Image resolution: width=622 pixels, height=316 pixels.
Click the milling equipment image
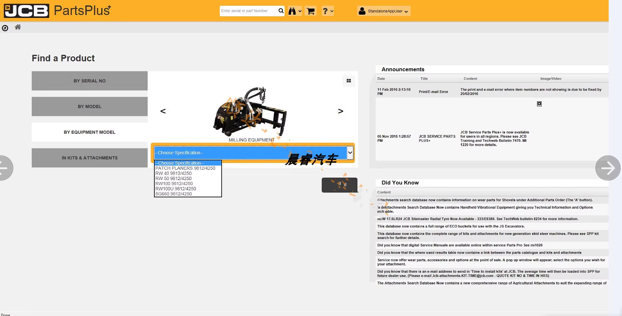click(x=250, y=111)
